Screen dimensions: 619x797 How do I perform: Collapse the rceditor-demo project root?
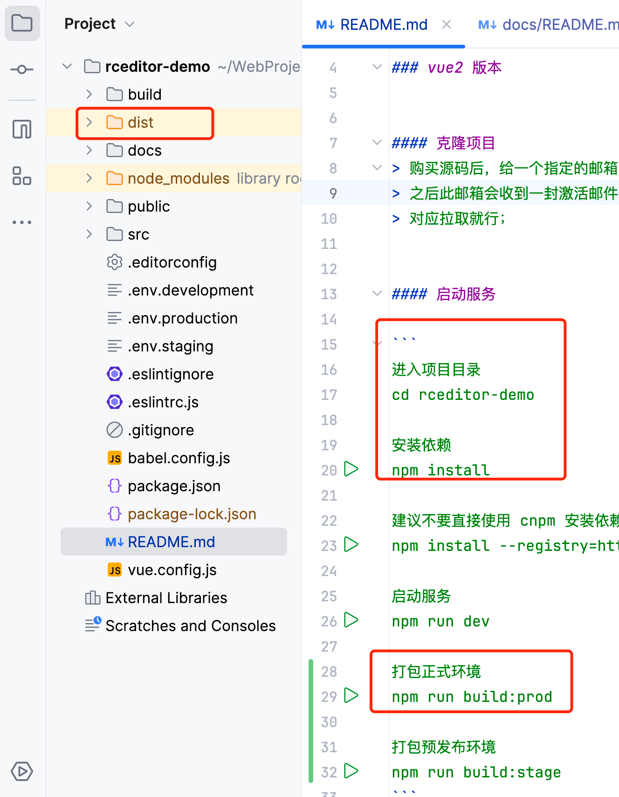coord(68,67)
